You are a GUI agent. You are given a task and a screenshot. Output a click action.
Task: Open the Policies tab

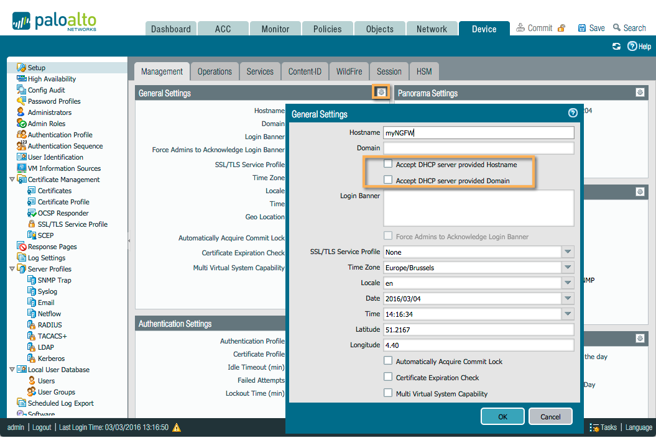tap(327, 29)
